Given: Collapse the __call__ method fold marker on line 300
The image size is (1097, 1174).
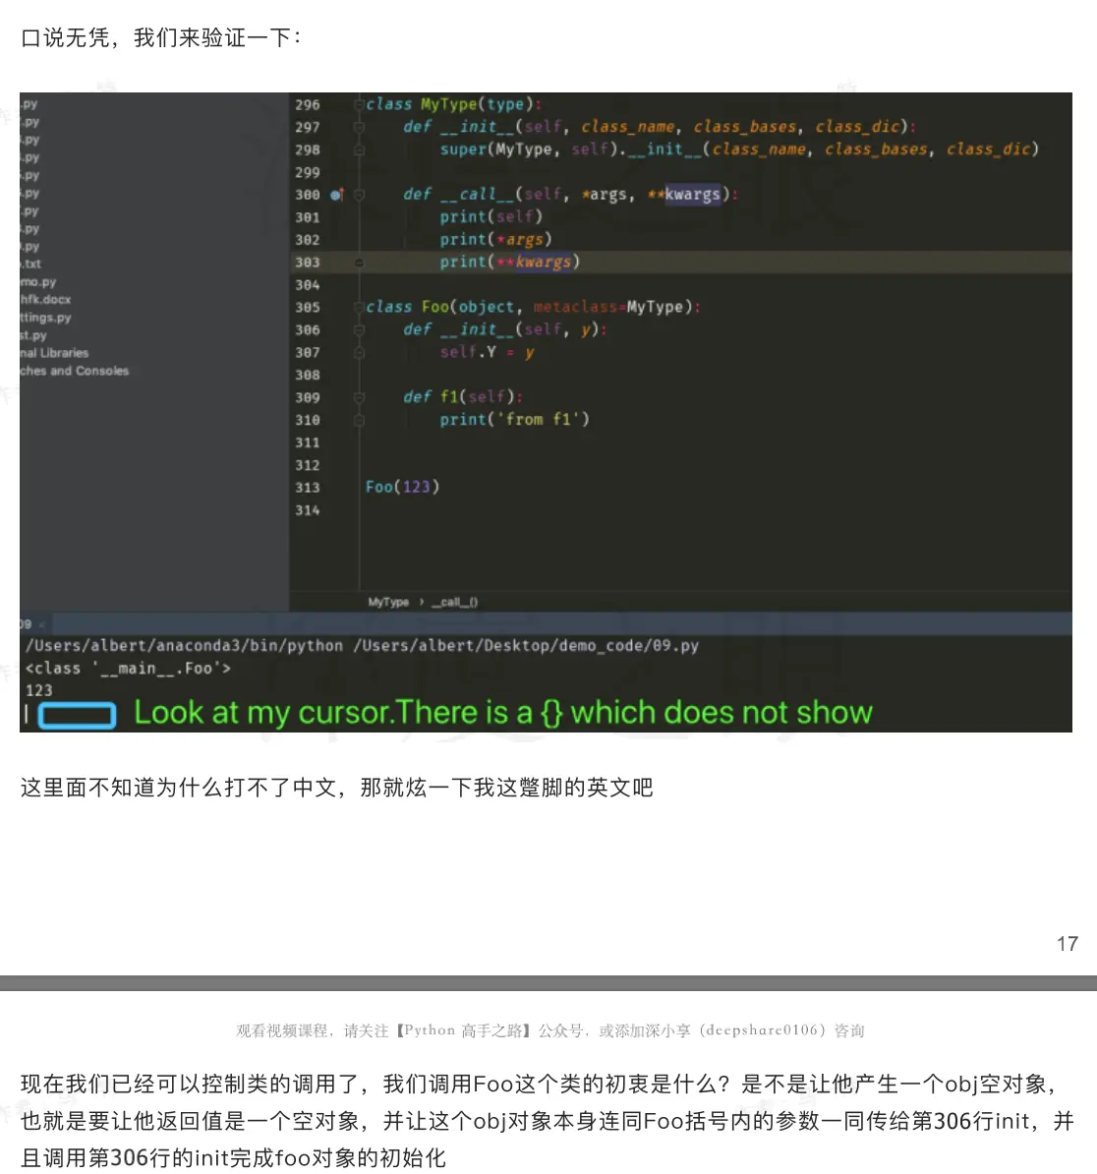Looking at the screenshot, I should pyautogui.click(x=359, y=195).
